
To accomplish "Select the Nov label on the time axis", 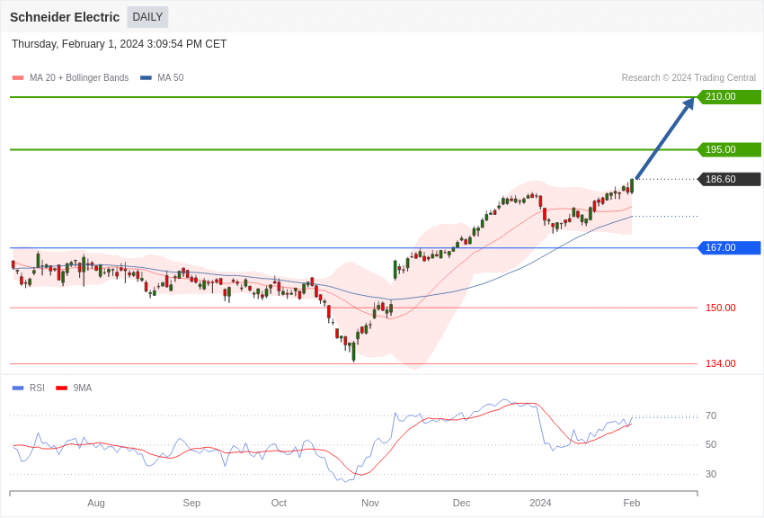I will [370, 503].
